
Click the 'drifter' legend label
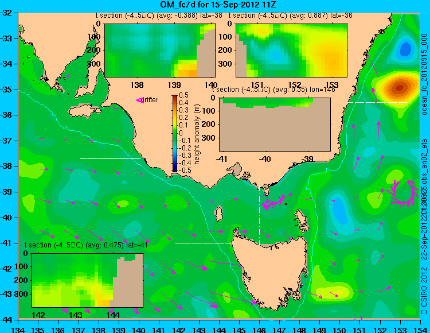coord(151,100)
